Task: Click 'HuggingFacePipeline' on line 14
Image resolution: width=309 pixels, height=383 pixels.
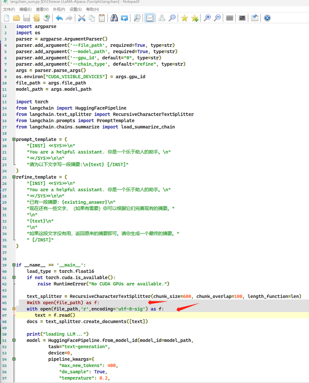Action: 101,108
